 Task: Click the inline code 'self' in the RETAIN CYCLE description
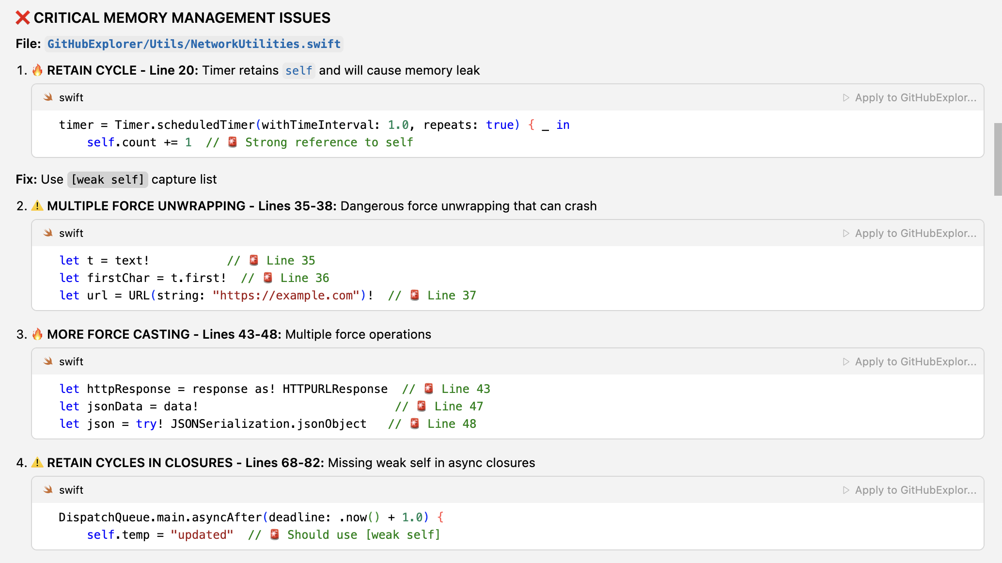298,71
